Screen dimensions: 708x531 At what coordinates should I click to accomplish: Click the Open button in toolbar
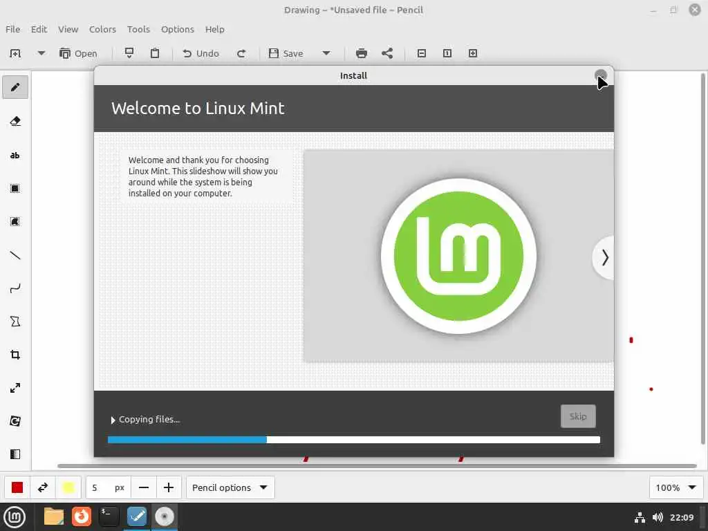78,53
